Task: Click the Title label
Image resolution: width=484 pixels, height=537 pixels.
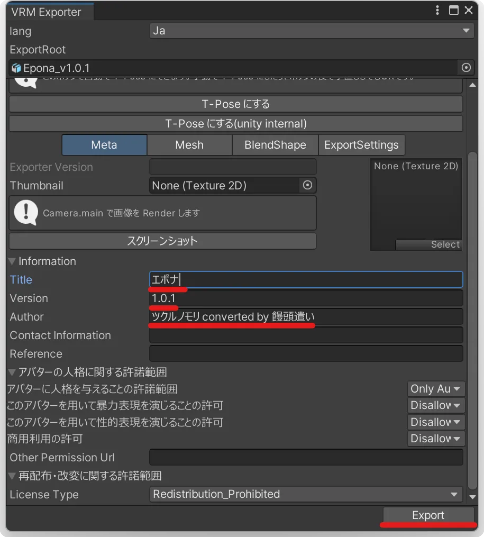Action: (21, 280)
